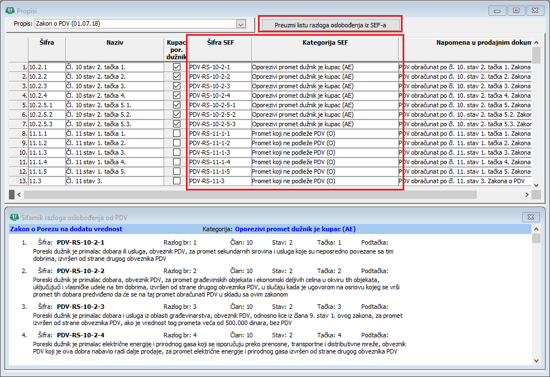Close the Šifarnik razloga oslobođenja panel
This screenshot has height=377, width=550.
coord(530,217)
